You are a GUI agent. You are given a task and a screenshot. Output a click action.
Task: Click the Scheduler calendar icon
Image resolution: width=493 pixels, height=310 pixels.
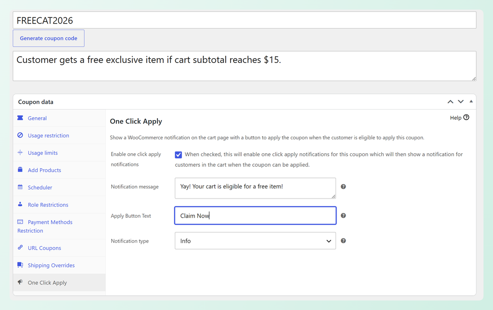tap(20, 186)
